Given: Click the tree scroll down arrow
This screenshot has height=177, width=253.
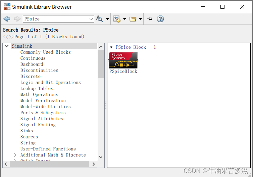Looking at the screenshot, I should pyautogui.click(x=101, y=157).
